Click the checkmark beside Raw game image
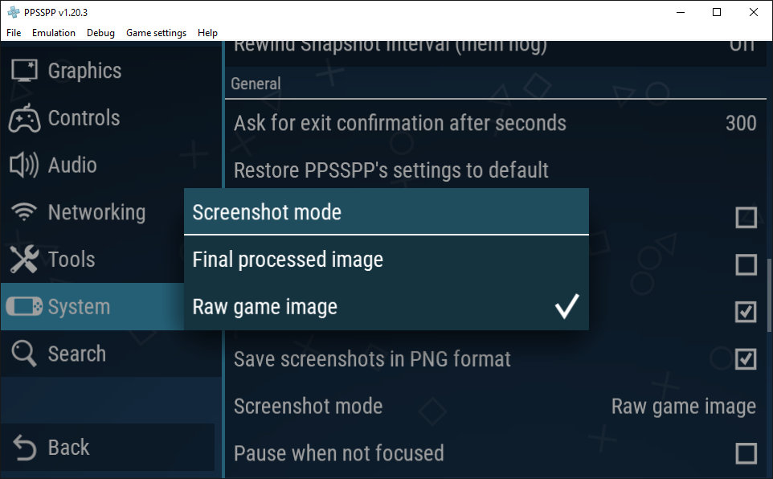The height and width of the screenshot is (479, 773). coord(567,306)
